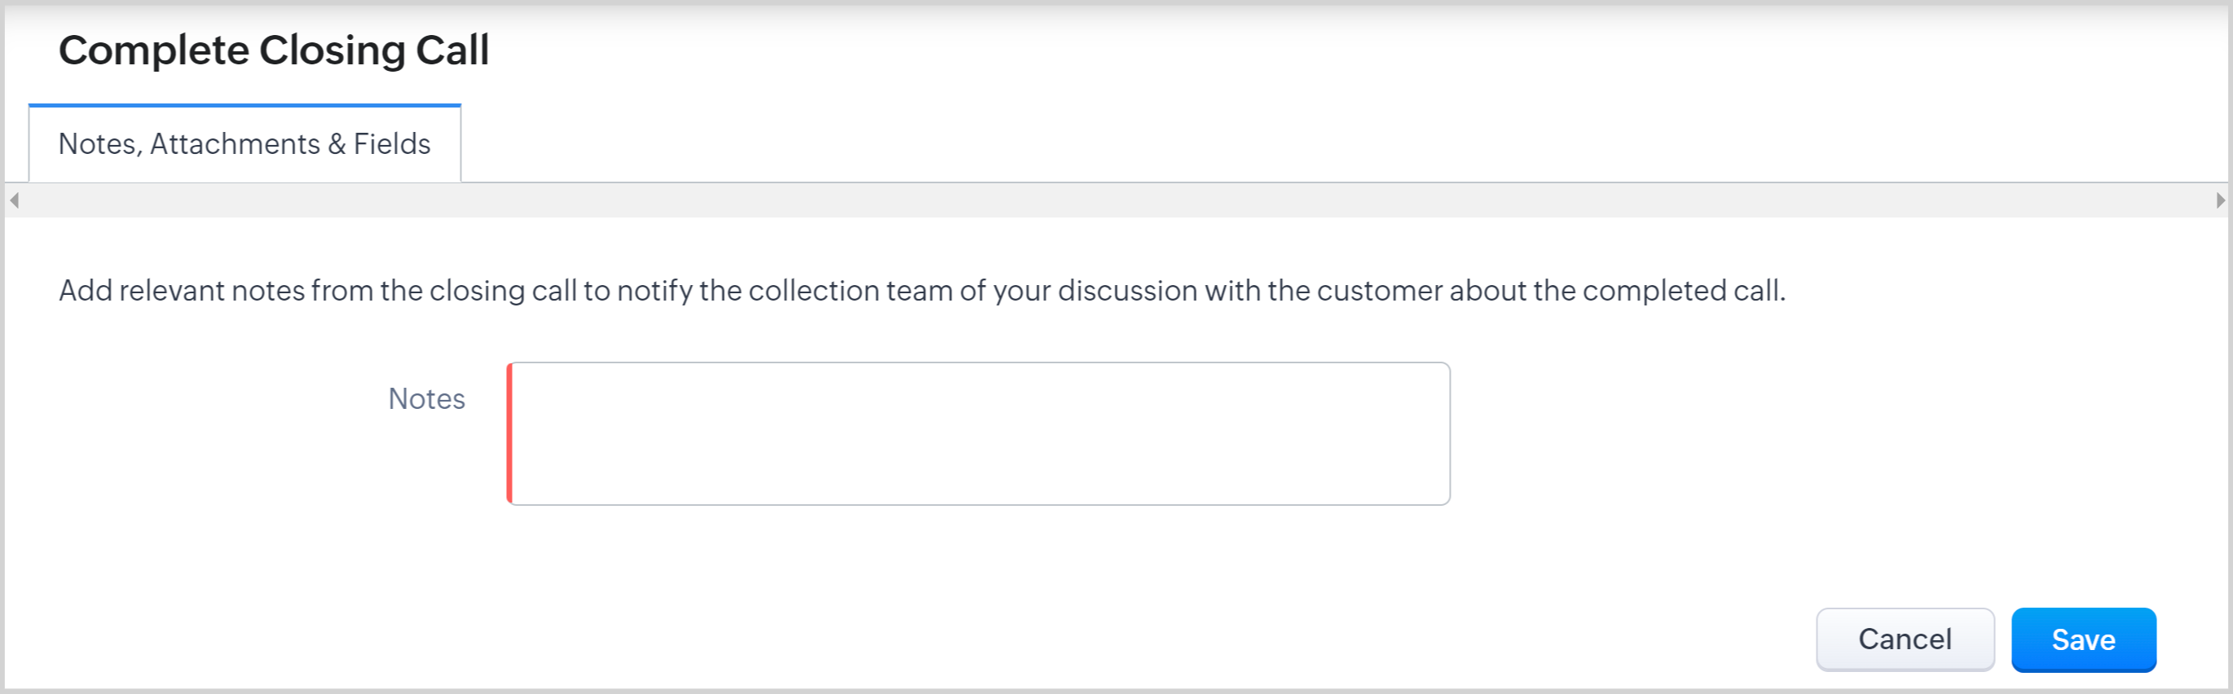The width and height of the screenshot is (2233, 694).
Task: Cancel the Complete Closing Call dialog
Action: click(x=1905, y=639)
